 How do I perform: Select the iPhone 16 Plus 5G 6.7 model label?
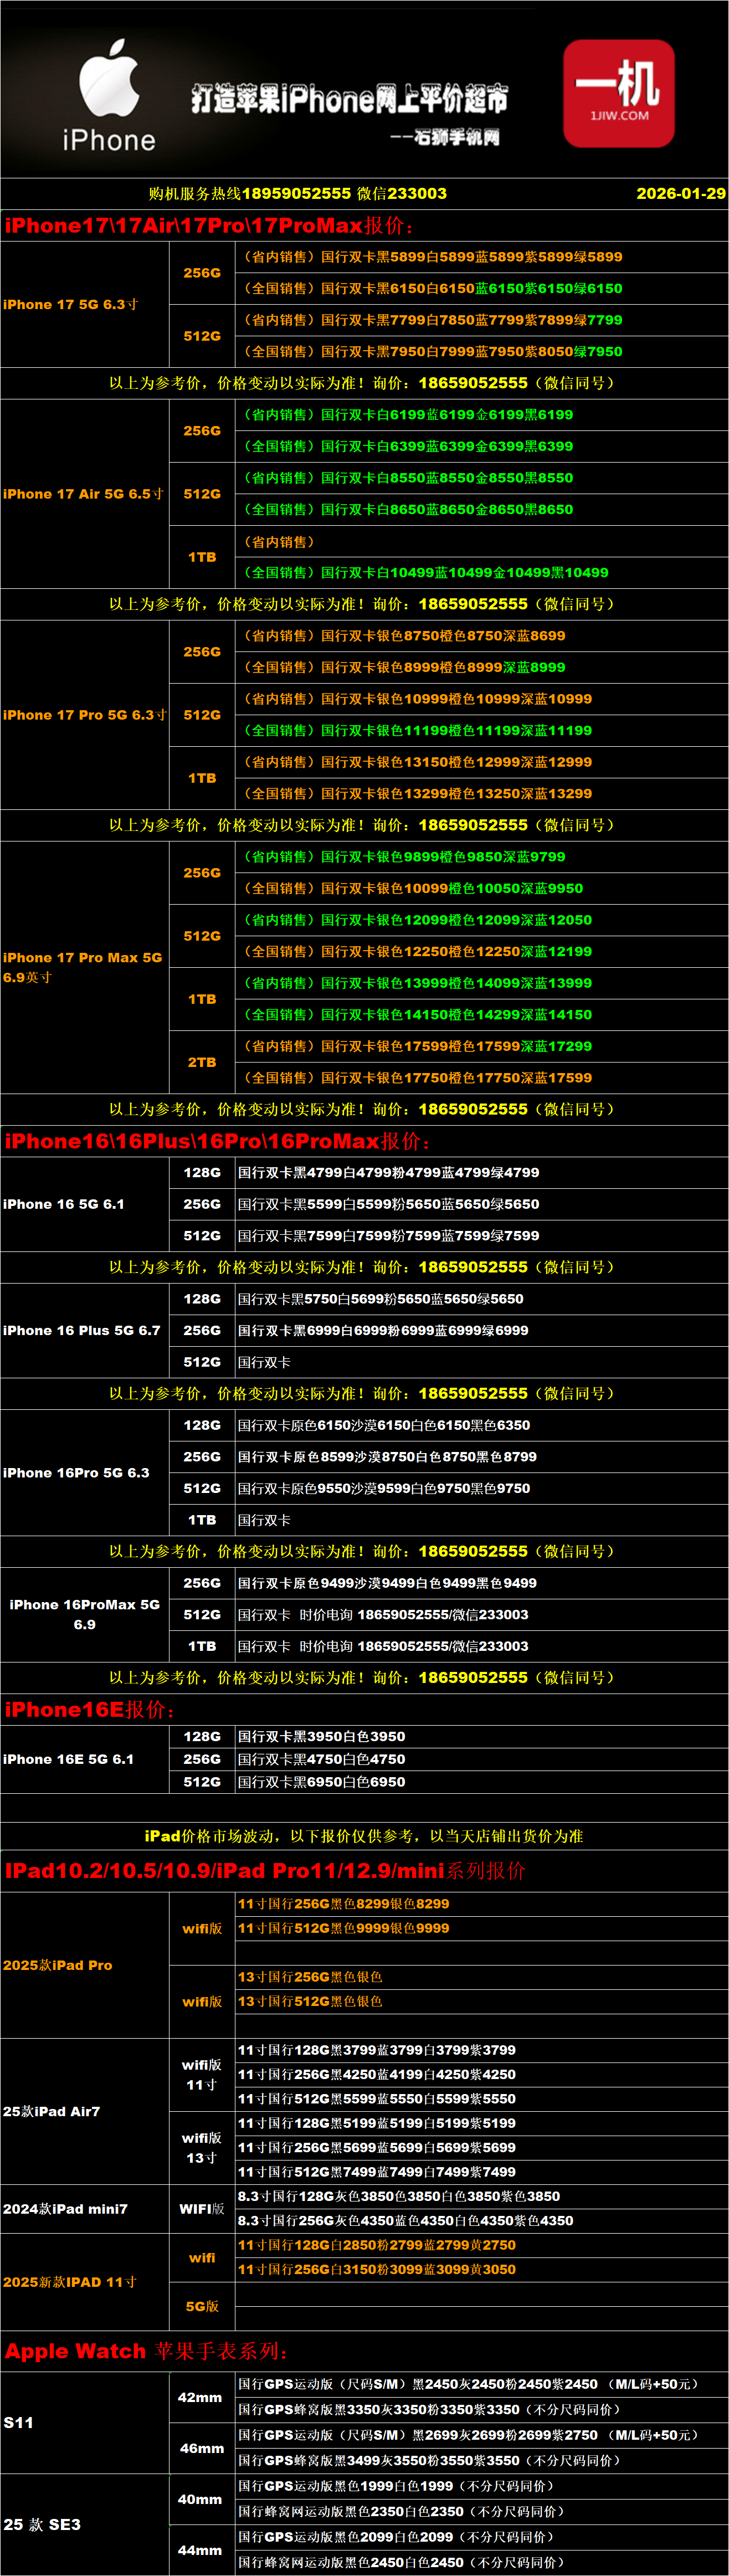coord(82,1330)
